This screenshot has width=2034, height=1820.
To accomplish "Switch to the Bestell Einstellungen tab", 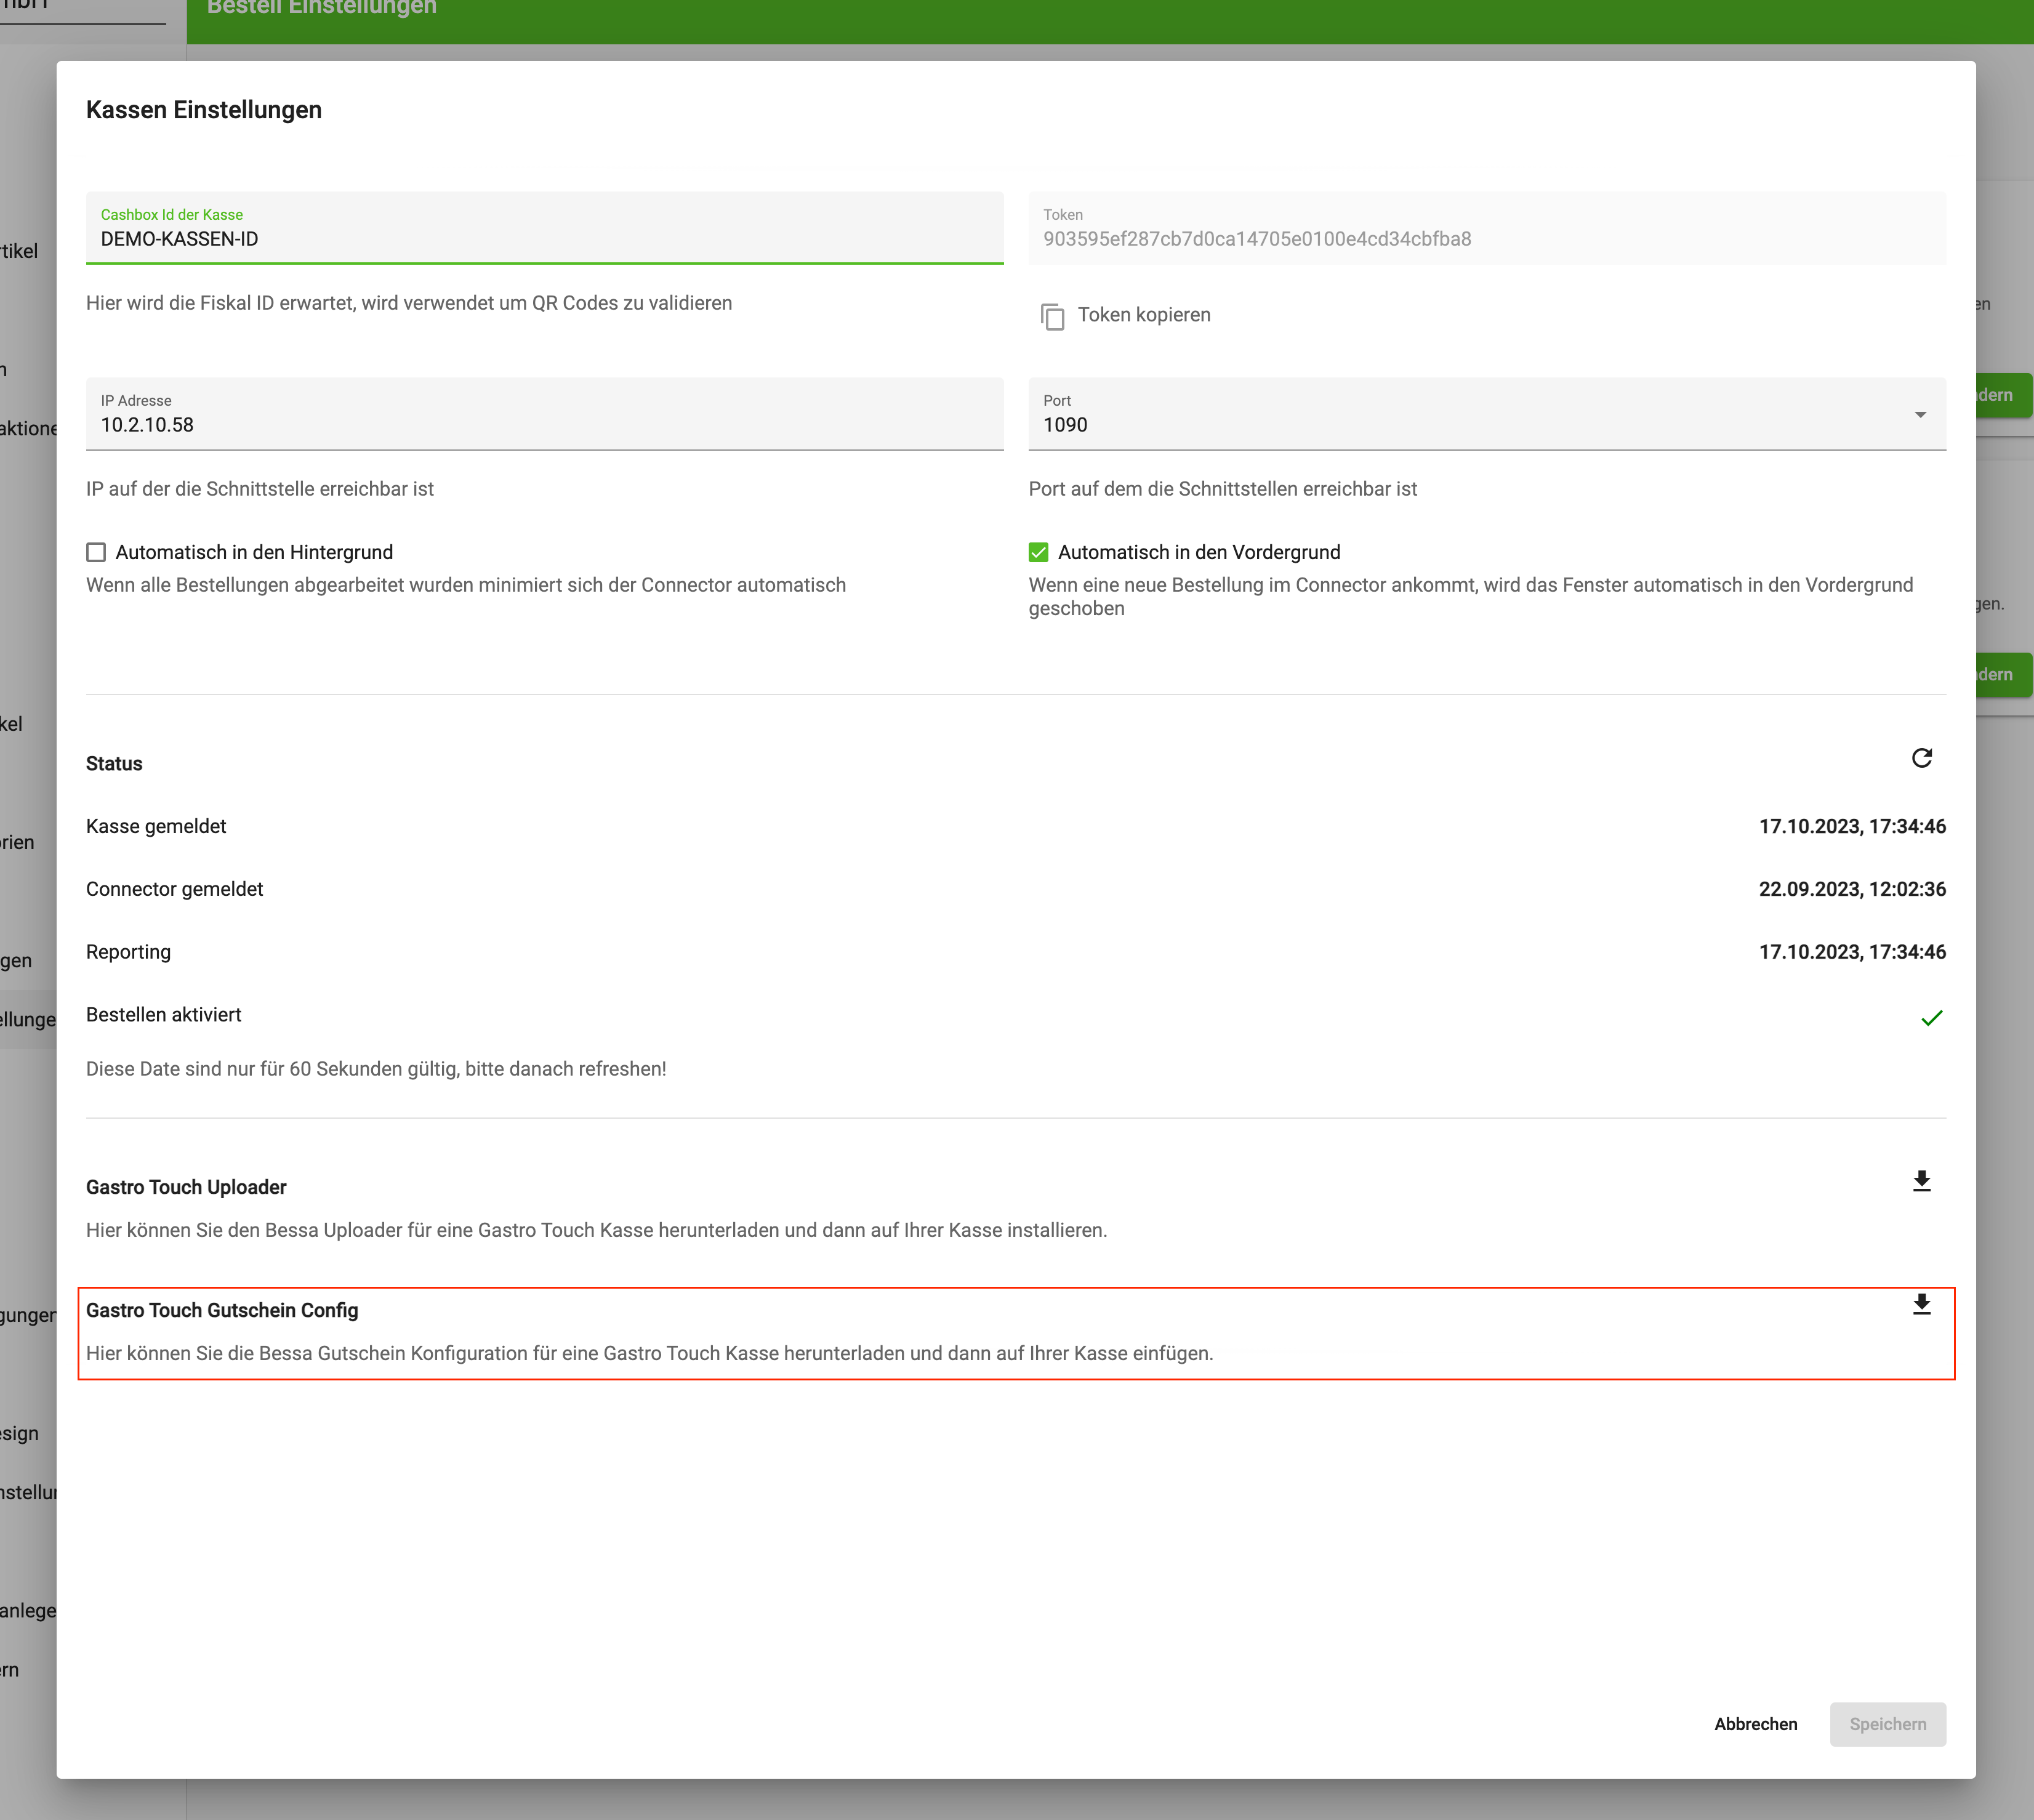I will pos(321,8).
